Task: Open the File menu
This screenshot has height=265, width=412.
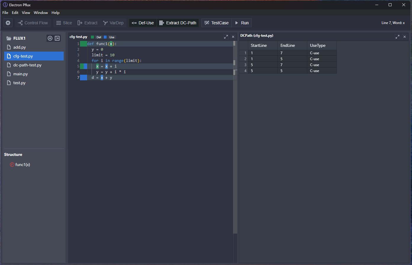Action: click(x=5, y=12)
